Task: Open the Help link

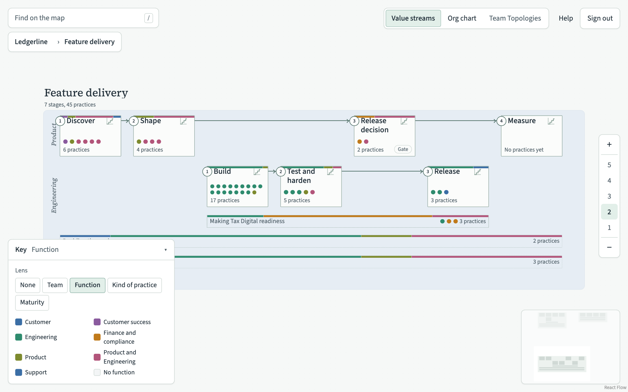Action: [x=566, y=18]
